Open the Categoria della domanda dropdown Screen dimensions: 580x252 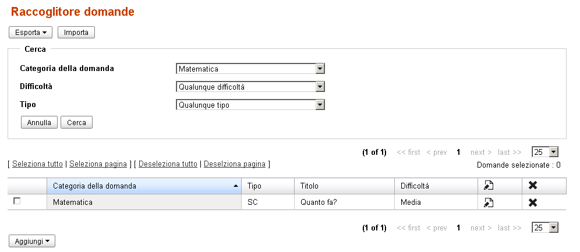click(320, 69)
